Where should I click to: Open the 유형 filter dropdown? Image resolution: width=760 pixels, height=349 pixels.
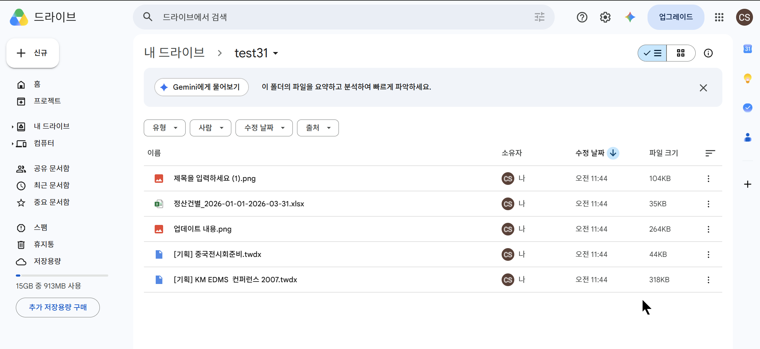coord(165,128)
